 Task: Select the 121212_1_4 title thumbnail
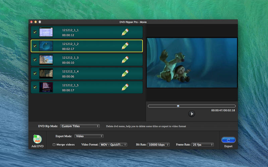(x=46, y=73)
